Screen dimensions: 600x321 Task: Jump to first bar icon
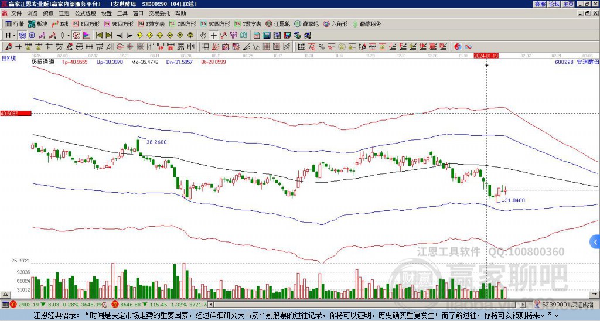click(x=98, y=36)
